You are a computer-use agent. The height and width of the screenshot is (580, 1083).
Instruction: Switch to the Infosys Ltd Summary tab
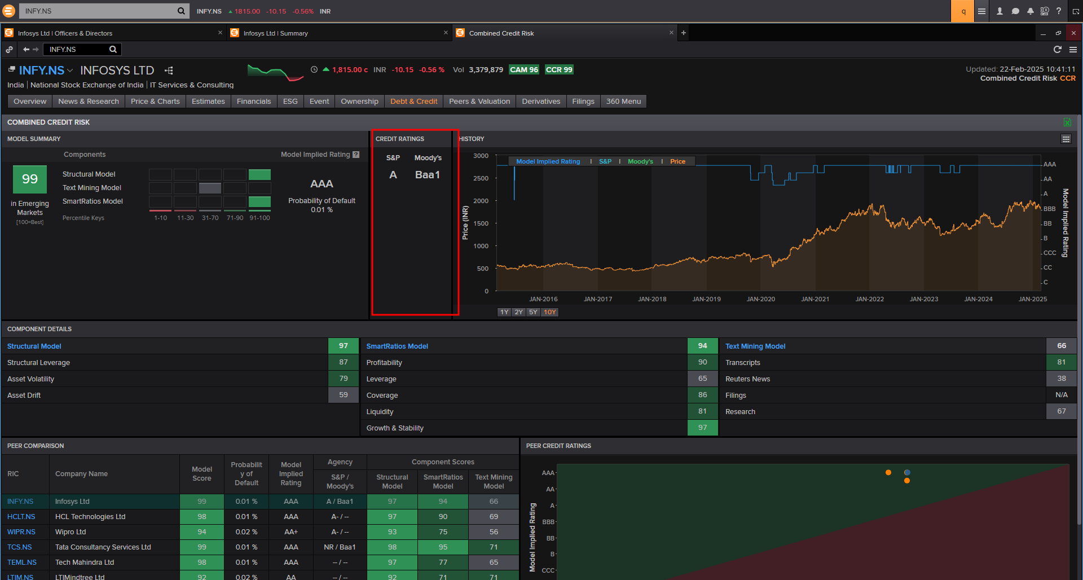(x=276, y=33)
